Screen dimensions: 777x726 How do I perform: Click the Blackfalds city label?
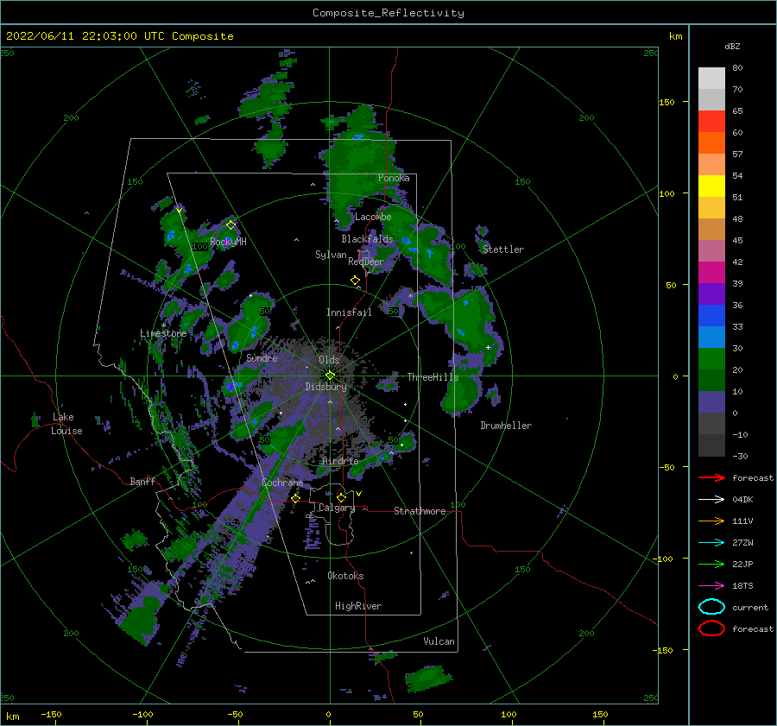click(367, 239)
